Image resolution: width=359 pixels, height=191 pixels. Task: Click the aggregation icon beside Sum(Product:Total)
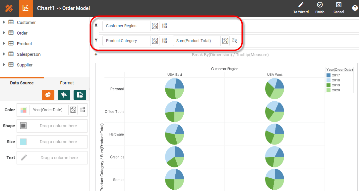(x=234, y=41)
